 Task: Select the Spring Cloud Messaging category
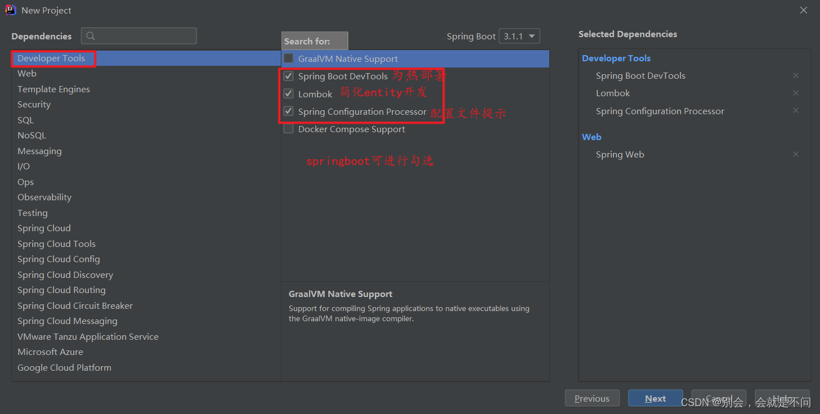click(146, 321)
